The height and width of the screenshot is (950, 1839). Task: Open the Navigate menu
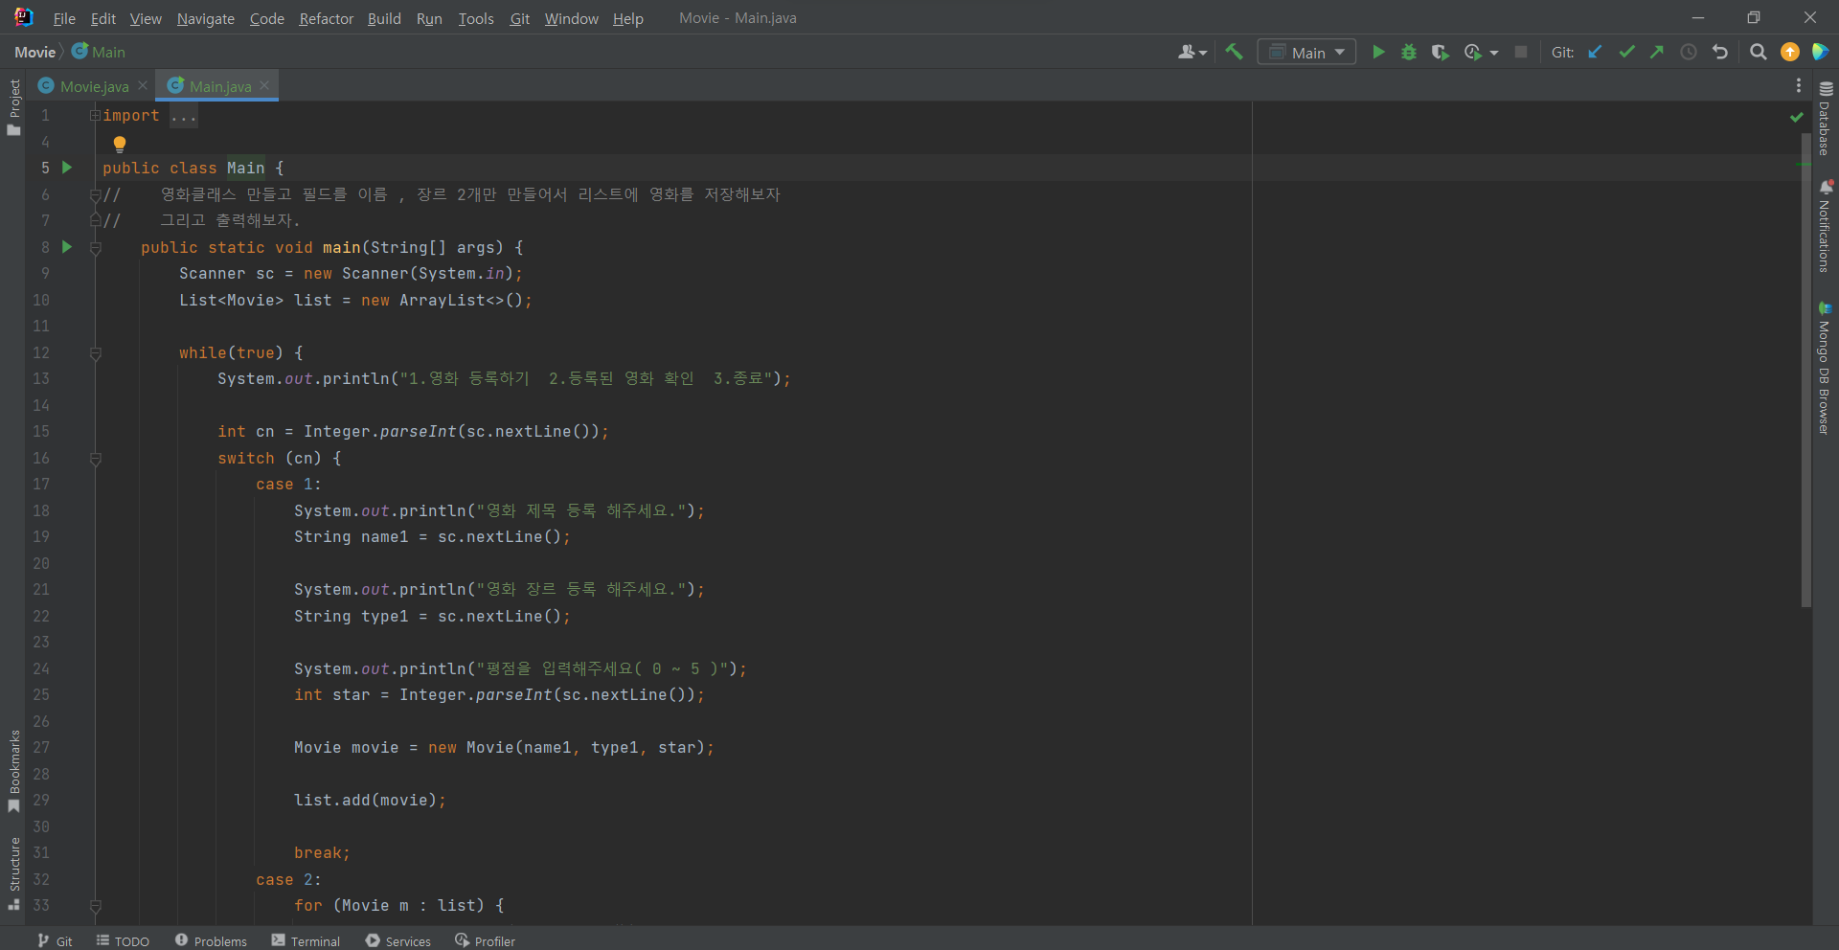coord(205,18)
